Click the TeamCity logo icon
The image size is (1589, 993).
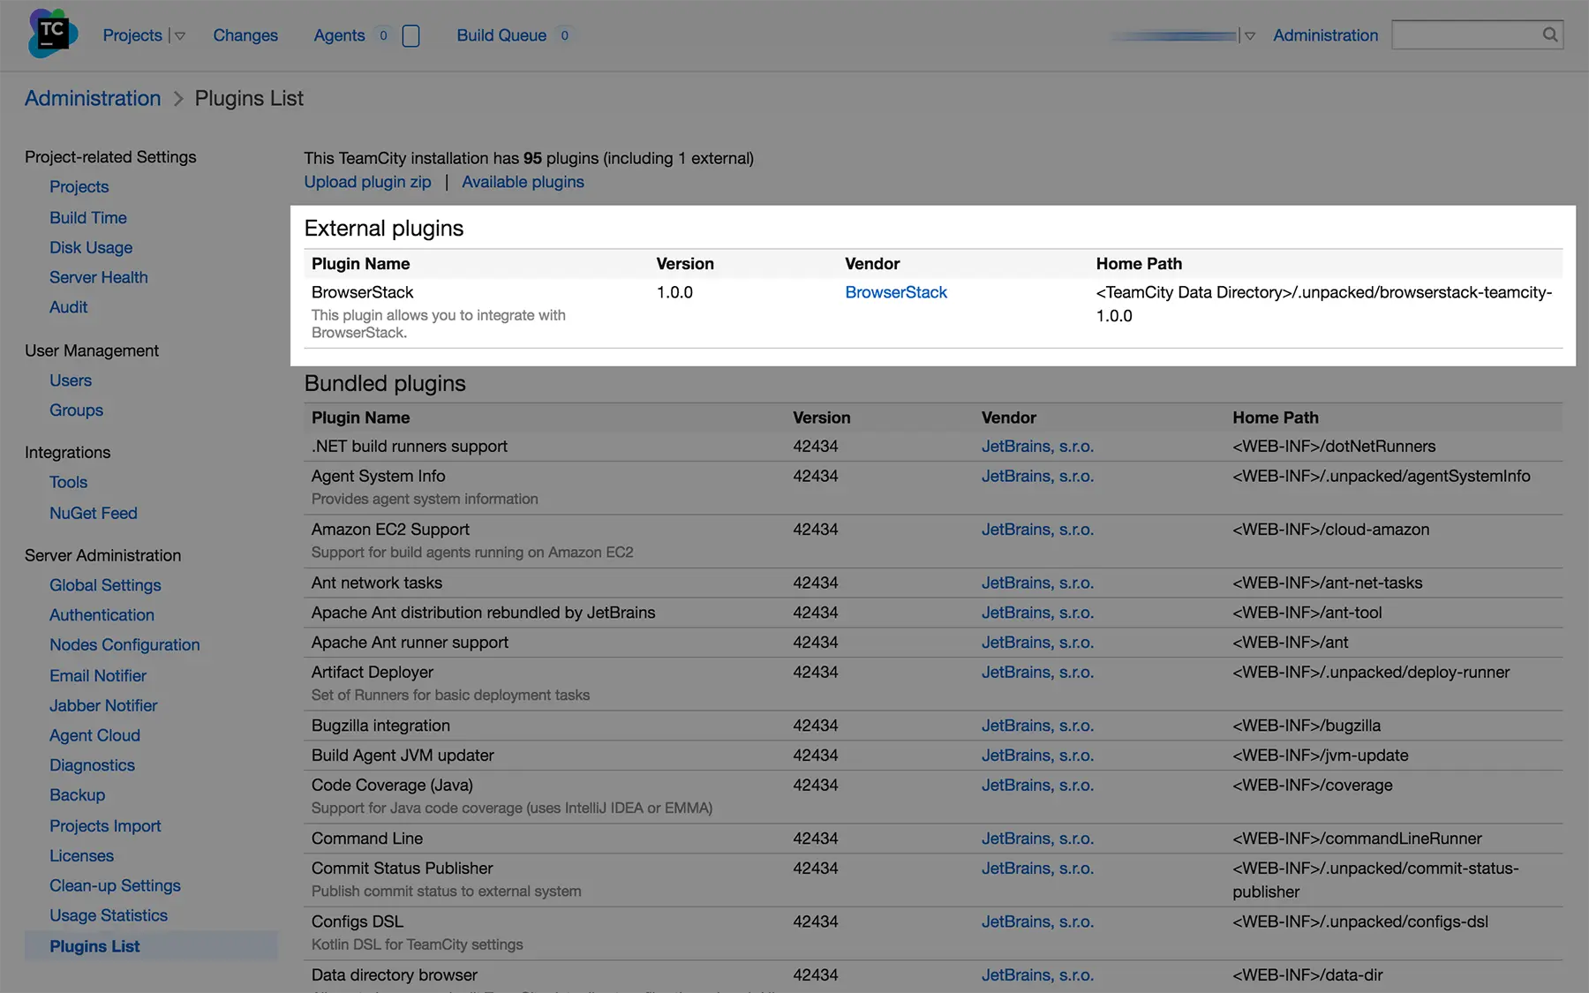click(x=52, y=34)
